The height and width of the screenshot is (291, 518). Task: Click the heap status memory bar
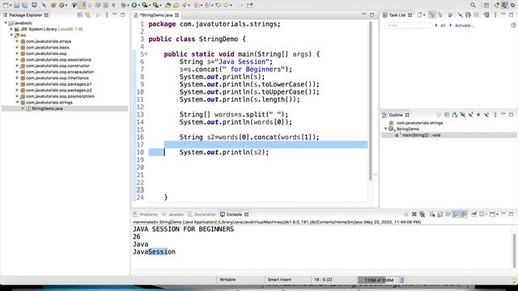[x=378, y=280]
